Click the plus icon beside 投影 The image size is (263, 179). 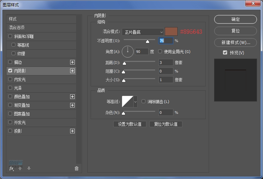72,131
